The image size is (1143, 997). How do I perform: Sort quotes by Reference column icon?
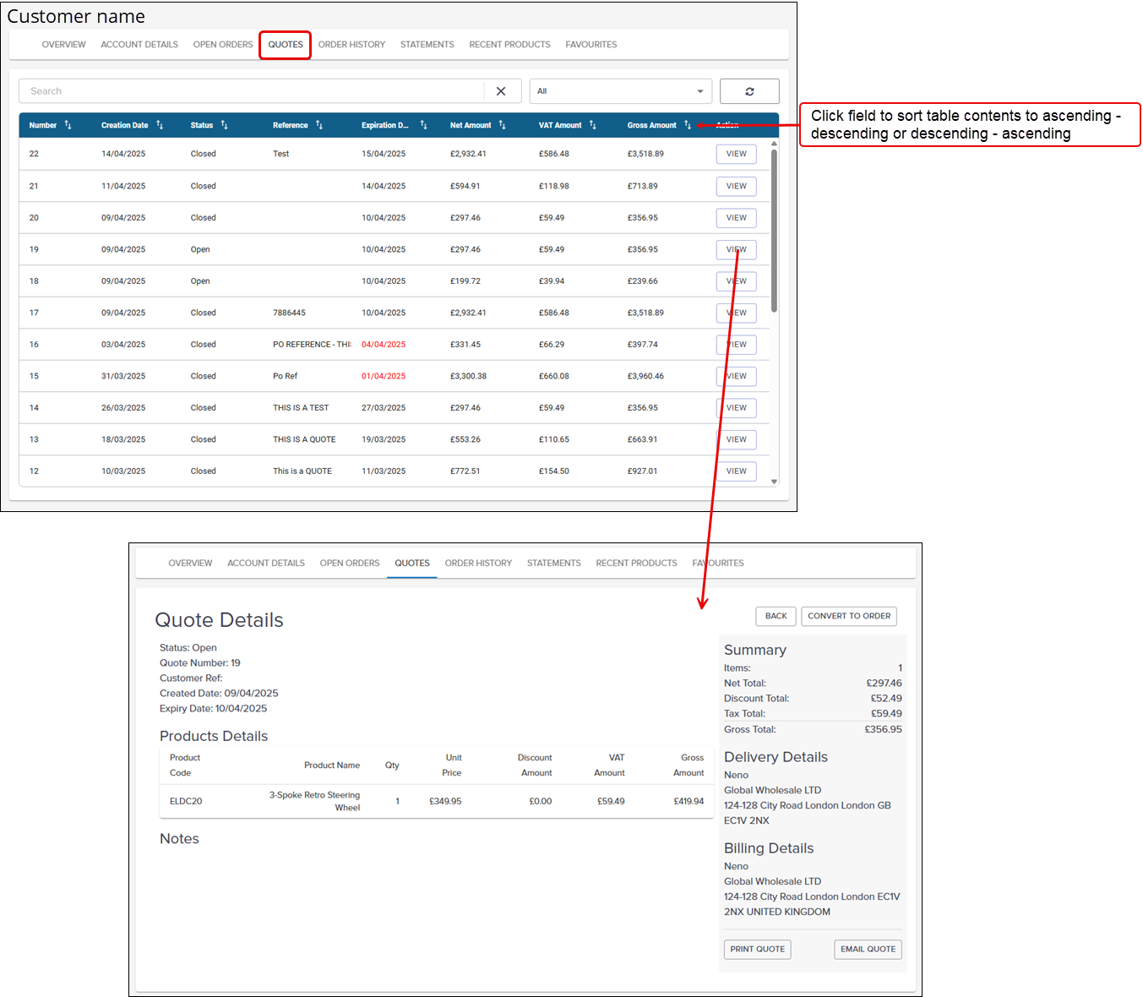319,125
